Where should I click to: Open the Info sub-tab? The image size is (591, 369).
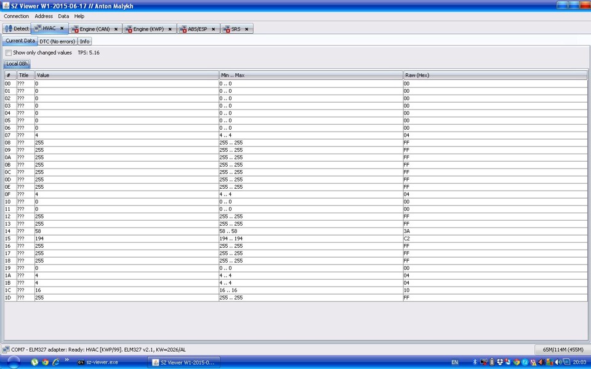tap(84, 41)
